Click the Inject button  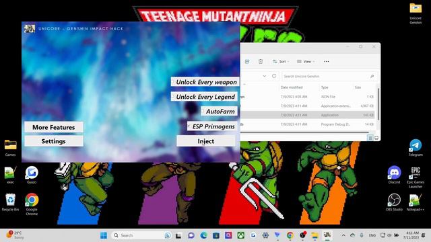point(206,141)
